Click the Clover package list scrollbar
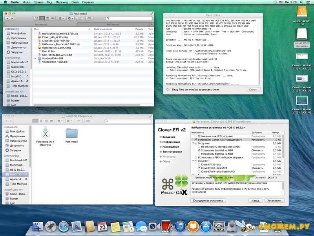The width and height of the screenshot is (314, 236). [x=283, y=146]
